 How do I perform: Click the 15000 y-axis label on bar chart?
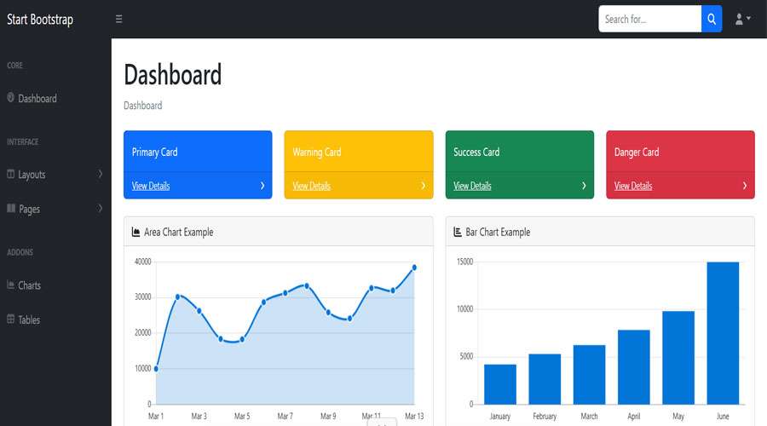click(464, 262)
